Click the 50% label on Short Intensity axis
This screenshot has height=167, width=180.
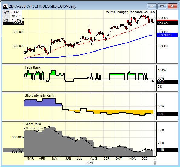click(161, 106)
